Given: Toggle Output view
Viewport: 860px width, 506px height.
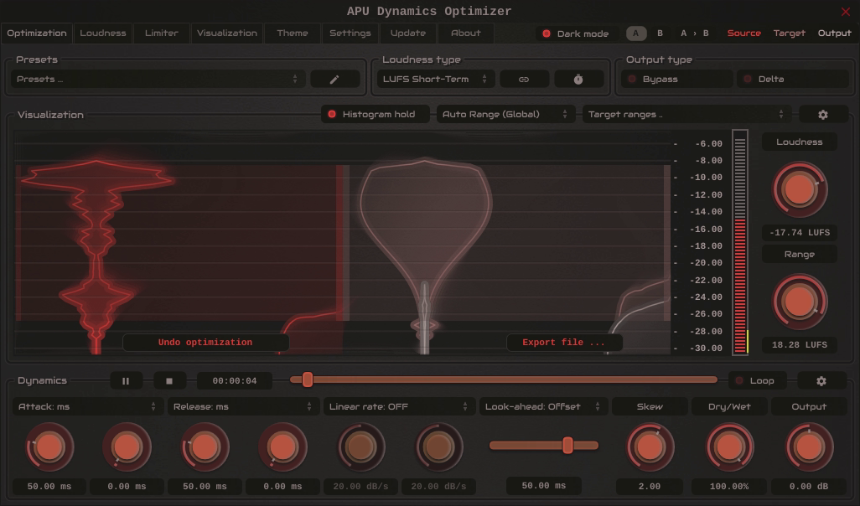Looking at the screenshot, I should pyautogui.click(x=834, y=34).
